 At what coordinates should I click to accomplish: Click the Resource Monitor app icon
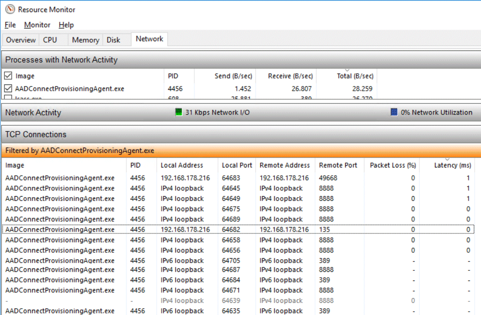click(x=10, y=9)
